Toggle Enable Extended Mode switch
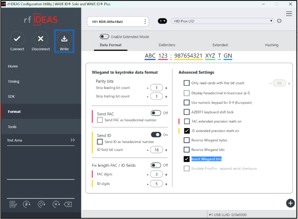 104,36
